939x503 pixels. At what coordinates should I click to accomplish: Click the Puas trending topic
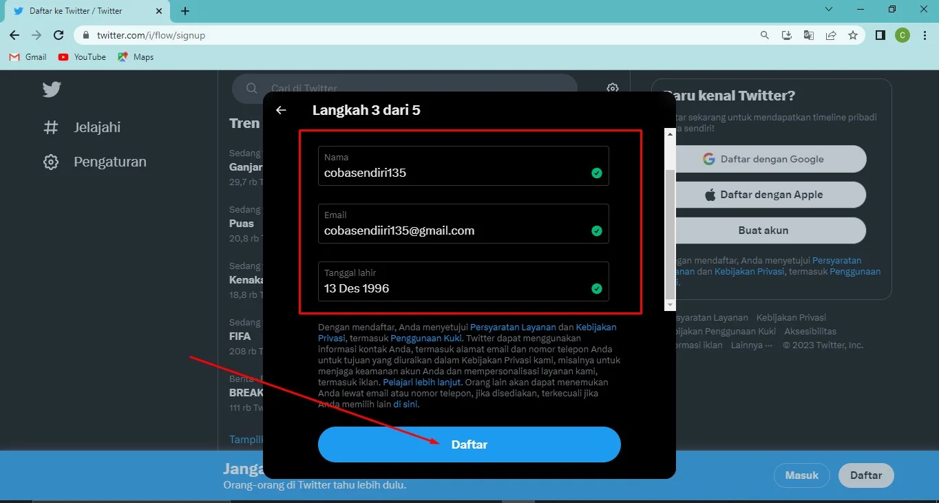point(242,224)
